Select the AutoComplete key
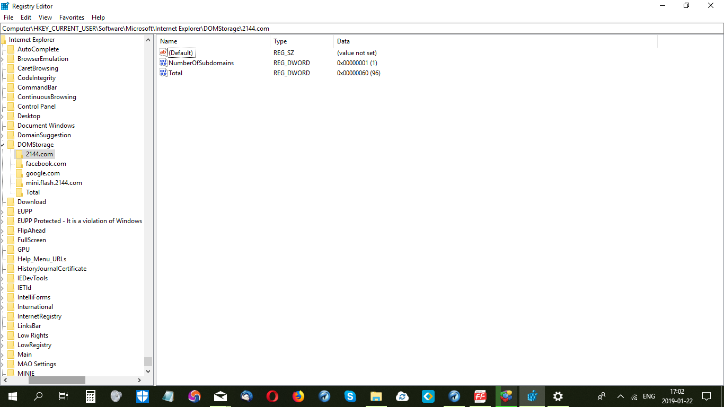724x407 pixels. click(38, 49)
